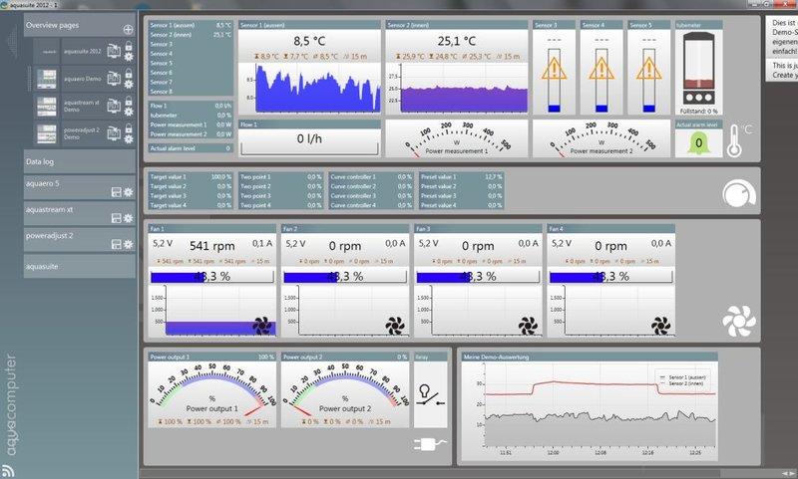Expand the Data log section
The image size is (798, 479).
79,161
